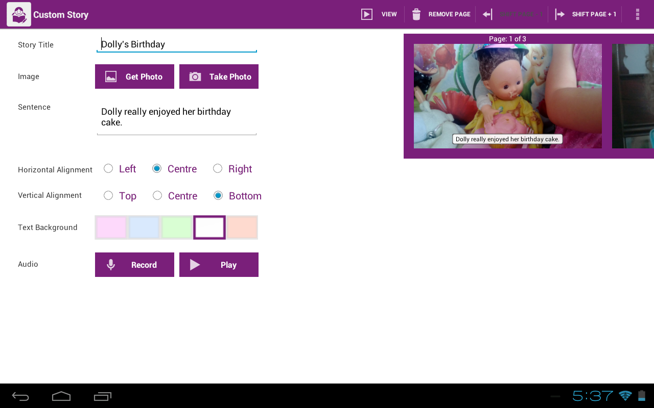Click the caption on the page preview
The image size is (654, 408).
507,139
